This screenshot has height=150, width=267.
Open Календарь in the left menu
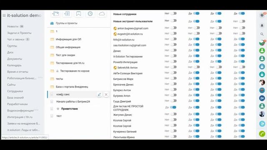click(14, 65)
